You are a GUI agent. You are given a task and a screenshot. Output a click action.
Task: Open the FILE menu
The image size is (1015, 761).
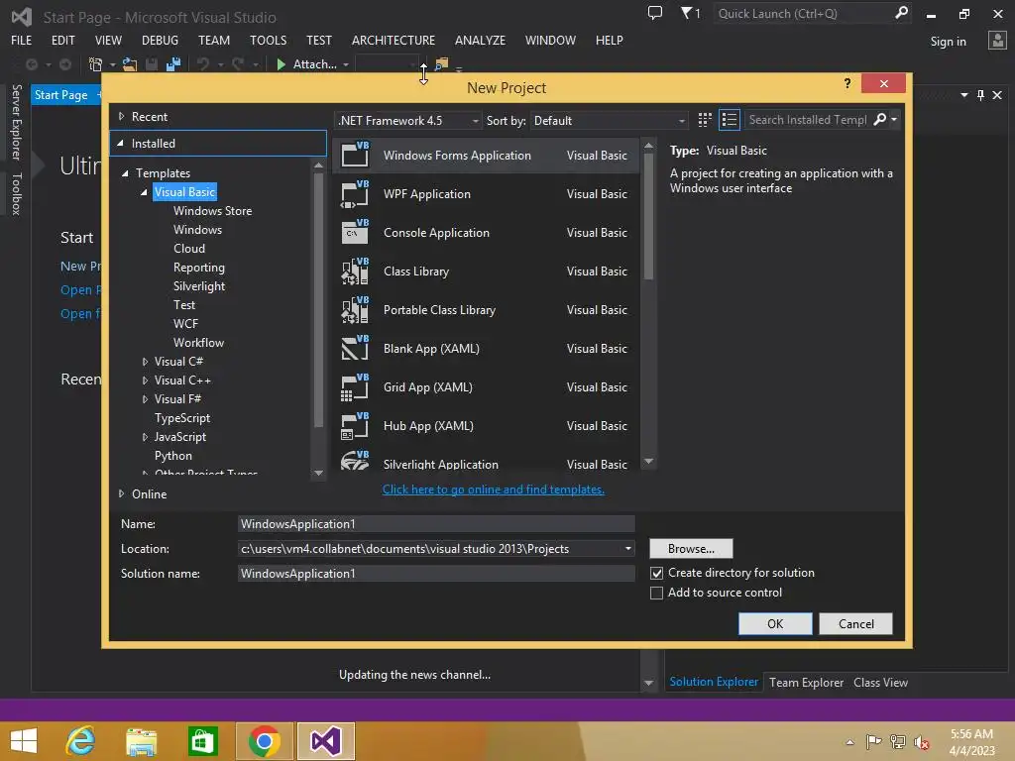point(22,40)
